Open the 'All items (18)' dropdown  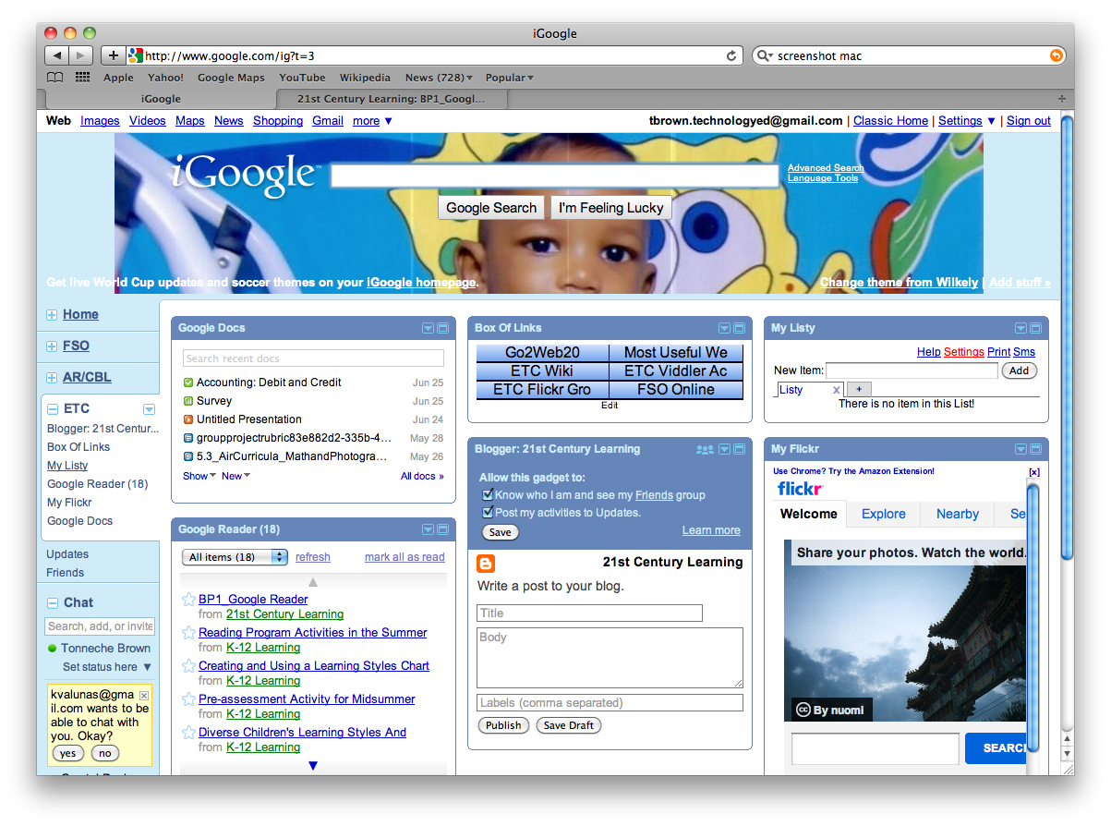[x=235, y=557]
